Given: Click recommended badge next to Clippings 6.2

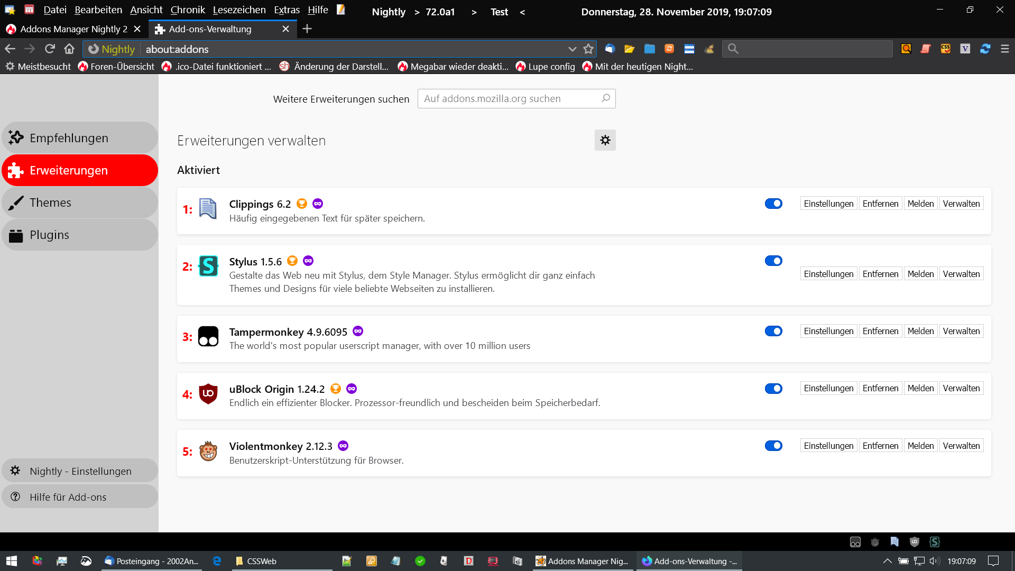Looking at the screenshot, I should click(302, 204).
